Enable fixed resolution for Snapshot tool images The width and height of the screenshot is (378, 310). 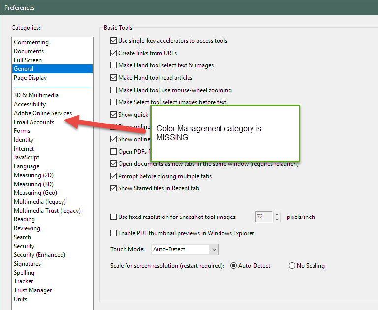point(113,217)
